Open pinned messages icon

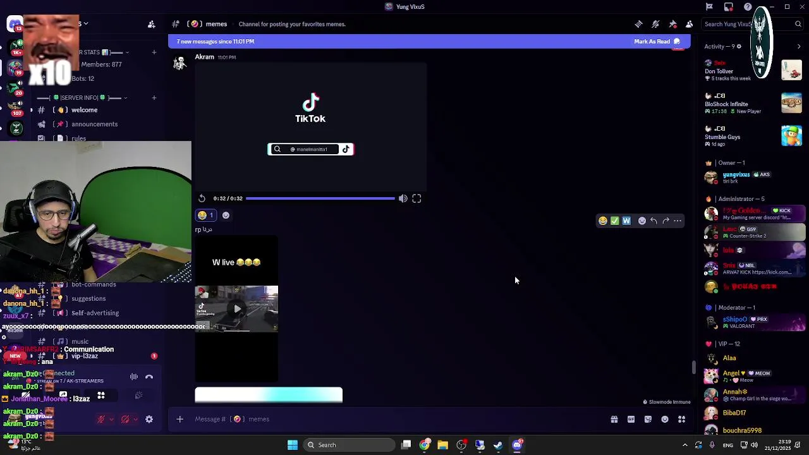tap(672, 24)
